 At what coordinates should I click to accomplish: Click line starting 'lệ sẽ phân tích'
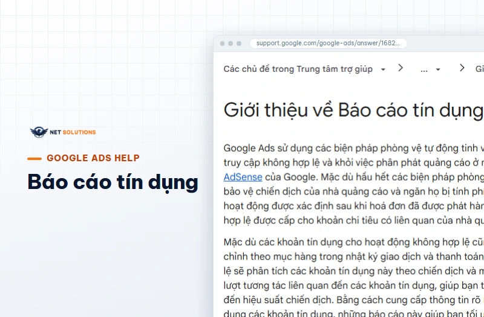tap(353, 271)
